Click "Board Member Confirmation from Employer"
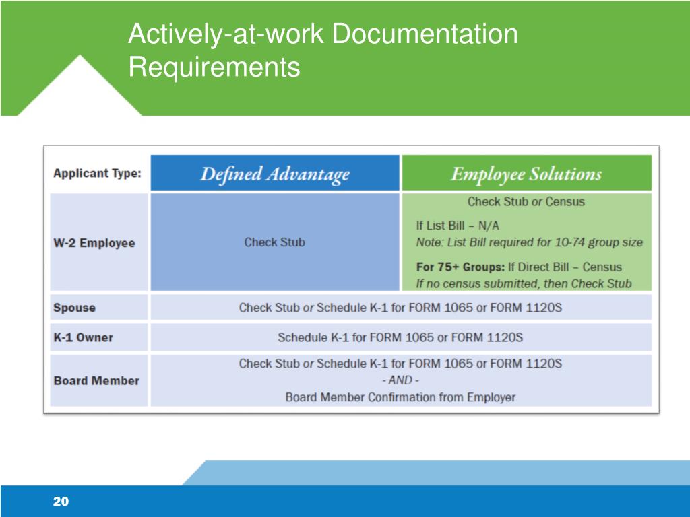Image resolution: width=690 pixels, height=517 pixels. 400,397
